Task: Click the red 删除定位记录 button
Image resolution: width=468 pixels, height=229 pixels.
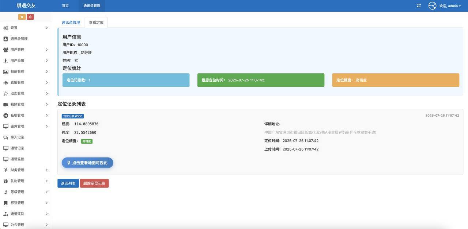Action: [94, 183]
